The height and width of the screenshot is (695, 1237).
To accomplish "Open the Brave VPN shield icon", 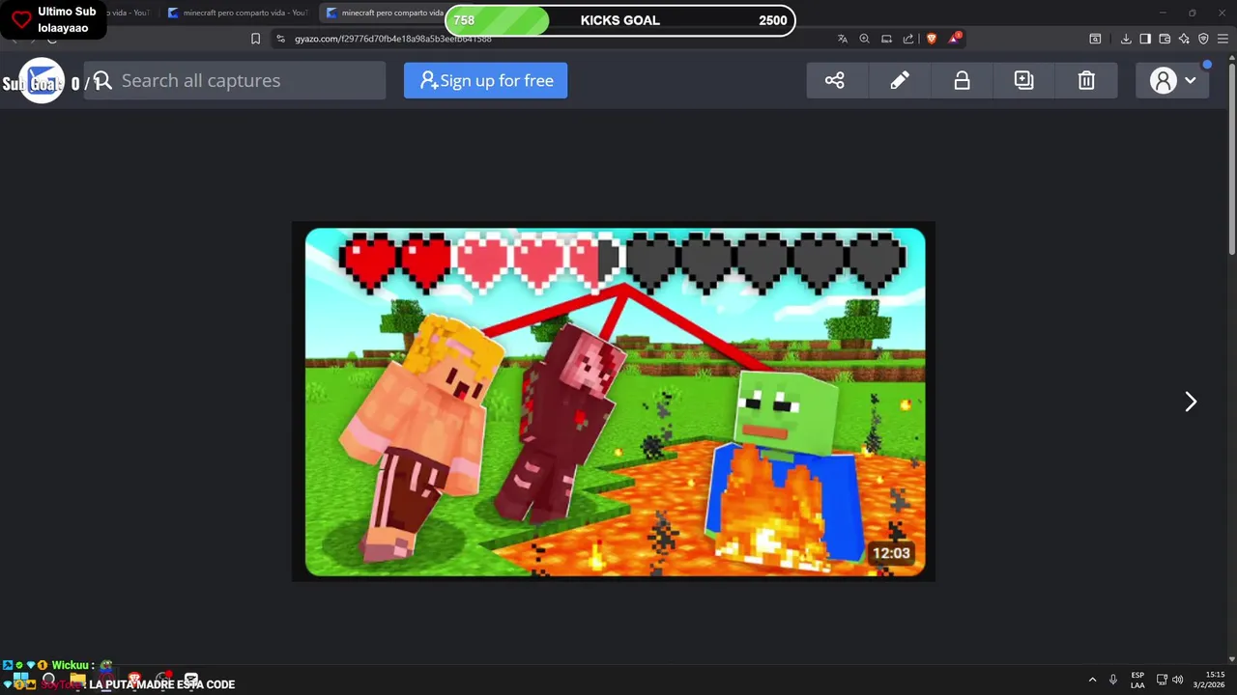I will pos(1203,39).
